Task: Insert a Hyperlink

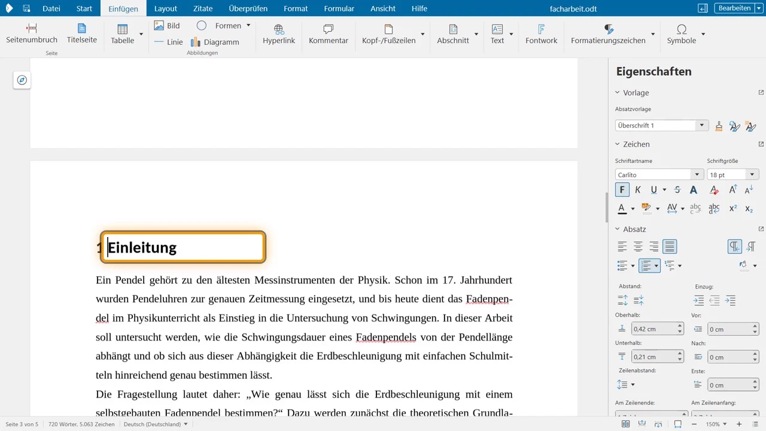Action: [279, 34]
